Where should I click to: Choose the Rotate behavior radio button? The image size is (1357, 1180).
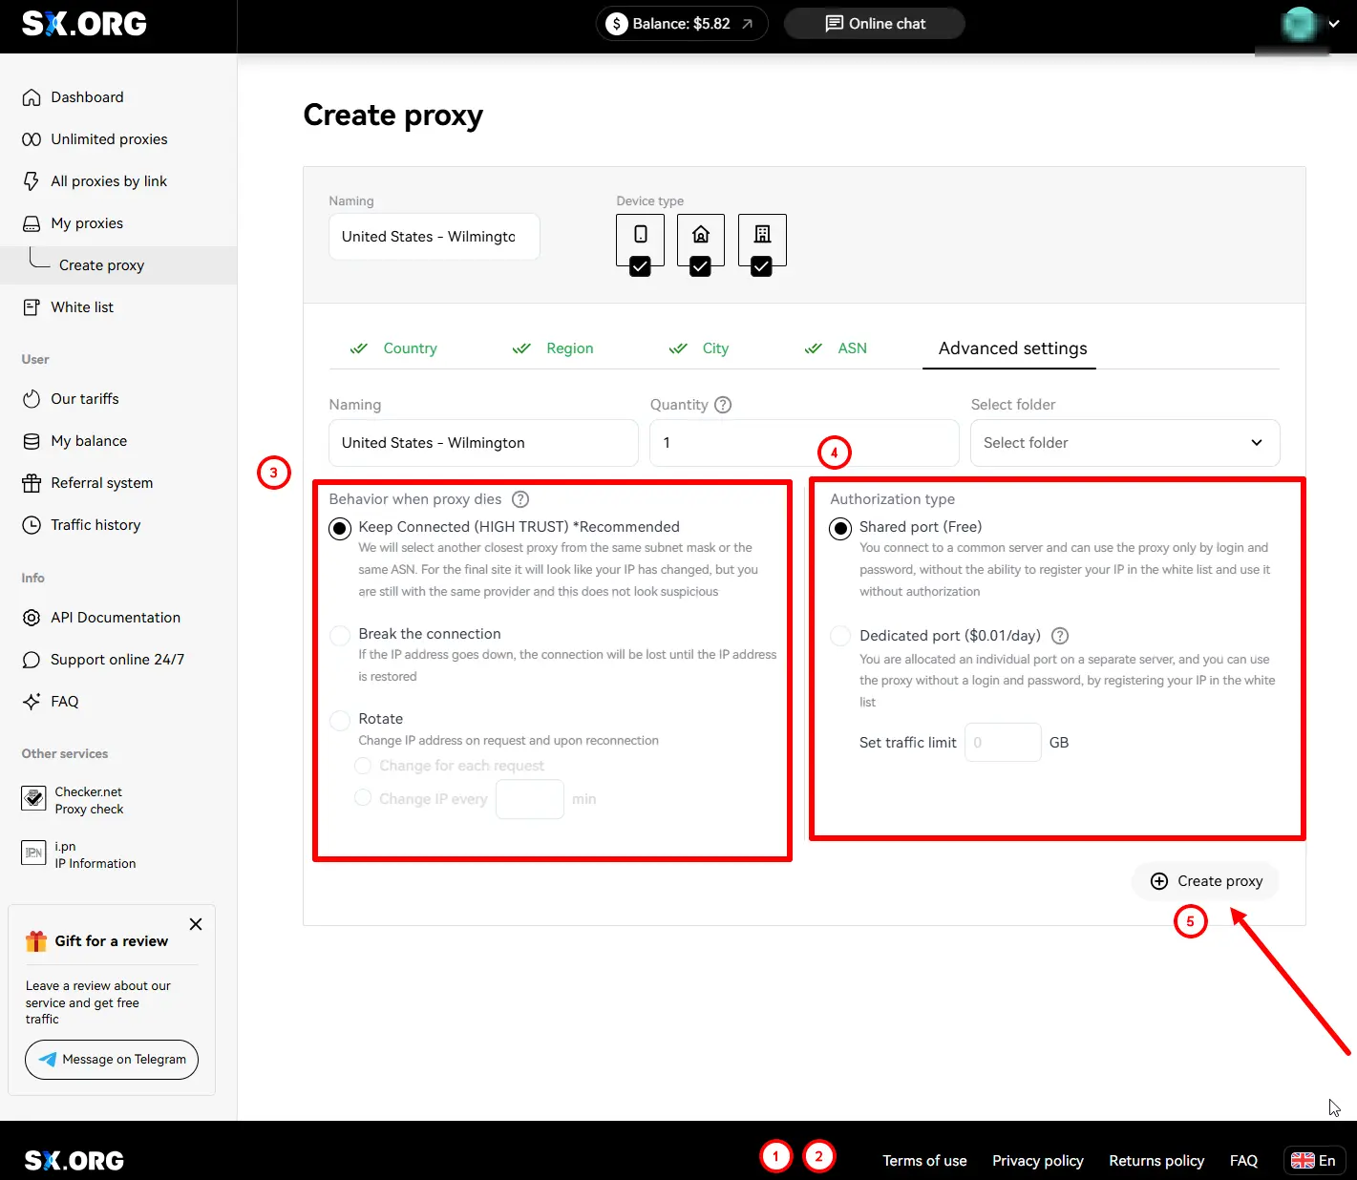point(340,720)
